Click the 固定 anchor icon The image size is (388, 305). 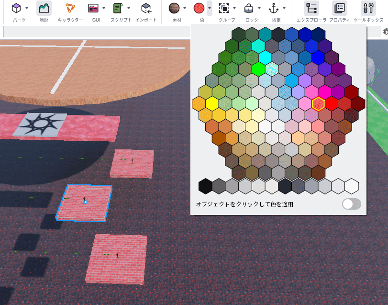point(274,8)
